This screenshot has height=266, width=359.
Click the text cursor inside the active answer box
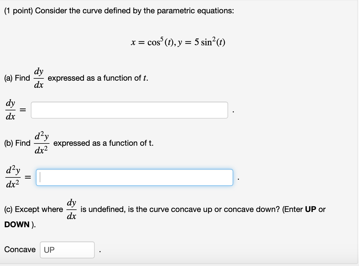[40, 177]
